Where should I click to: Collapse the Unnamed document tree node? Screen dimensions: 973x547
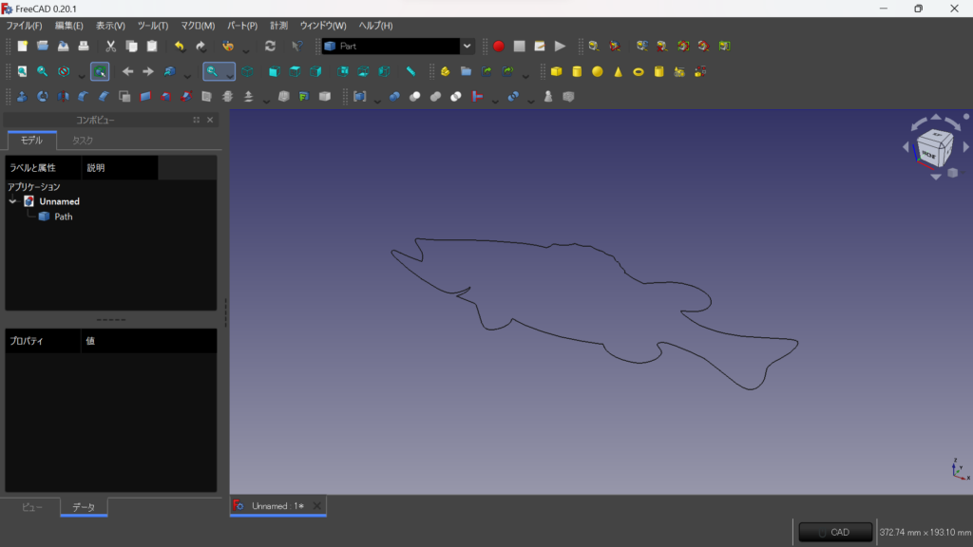pyautogui.click(x=13, y=201)
